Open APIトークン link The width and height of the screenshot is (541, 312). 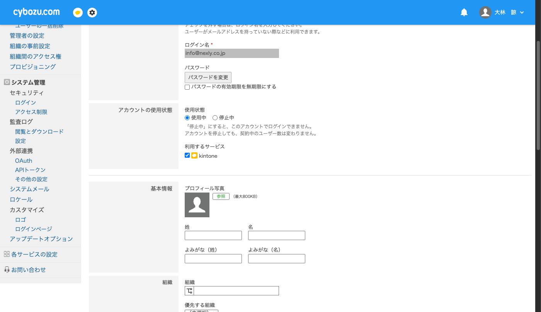pos(30,170)
